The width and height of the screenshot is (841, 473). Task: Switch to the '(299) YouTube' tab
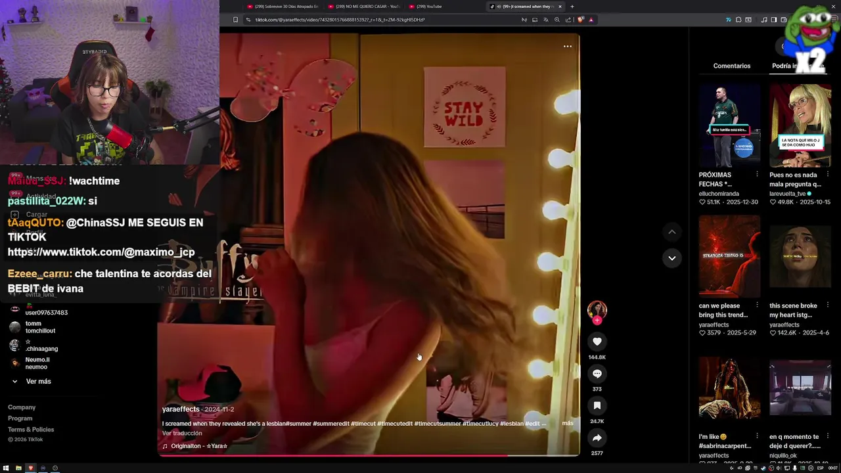(443, 7)
